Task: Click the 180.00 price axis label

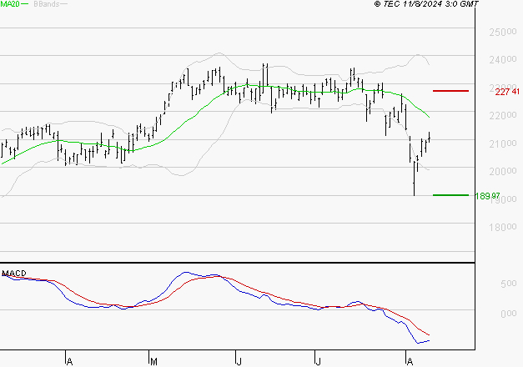Action: [x=503, y=227]
